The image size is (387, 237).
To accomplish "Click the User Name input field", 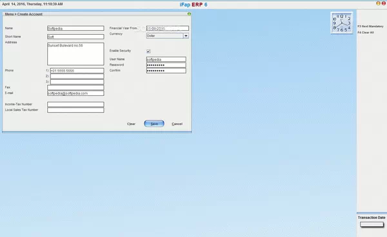I will 166,59.
